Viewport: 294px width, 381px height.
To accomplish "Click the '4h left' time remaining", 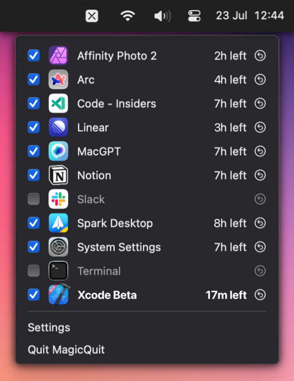I will coord(230,80).
